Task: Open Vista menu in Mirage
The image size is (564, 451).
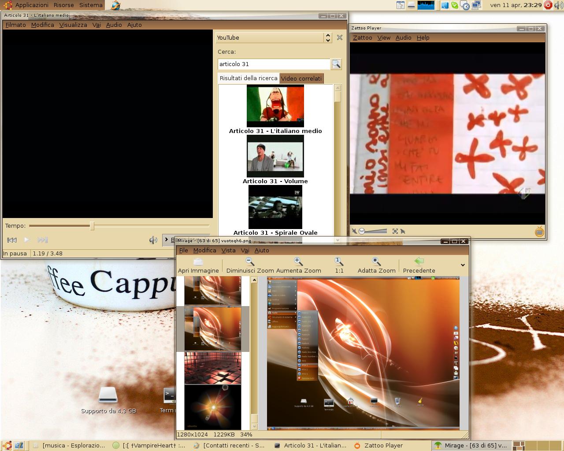Action: tap(228, 251)
